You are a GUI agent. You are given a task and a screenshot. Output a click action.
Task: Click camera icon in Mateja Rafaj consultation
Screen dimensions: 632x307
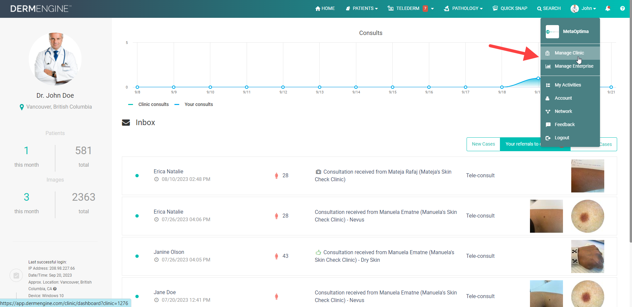(x=318, y=172)
